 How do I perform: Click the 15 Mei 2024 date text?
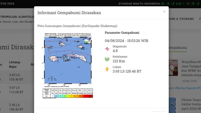pos(189,81)
